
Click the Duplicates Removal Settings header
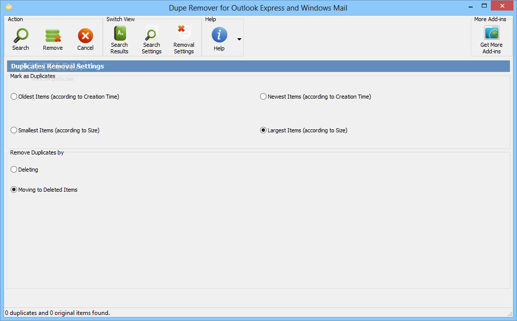(x=258, y=66)
